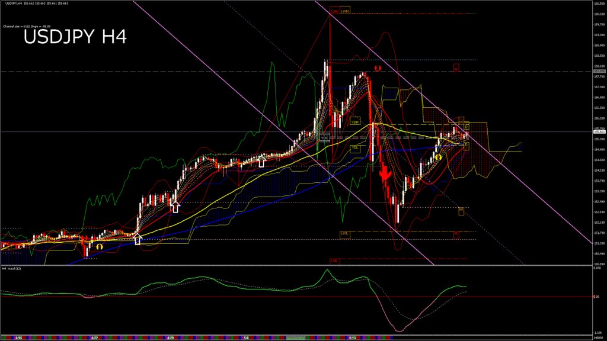The width and height of the screenshot is (607, 341).
Task: Click the yellow LWL level label
Action: tap(344, 234)
